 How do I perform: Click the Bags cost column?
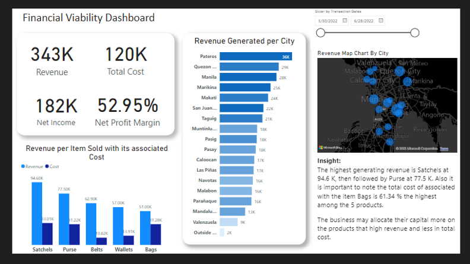point(156,234)
